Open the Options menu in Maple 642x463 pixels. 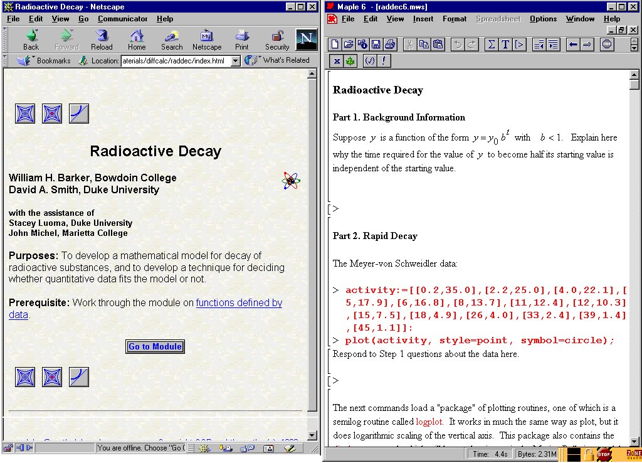point(543,19)
